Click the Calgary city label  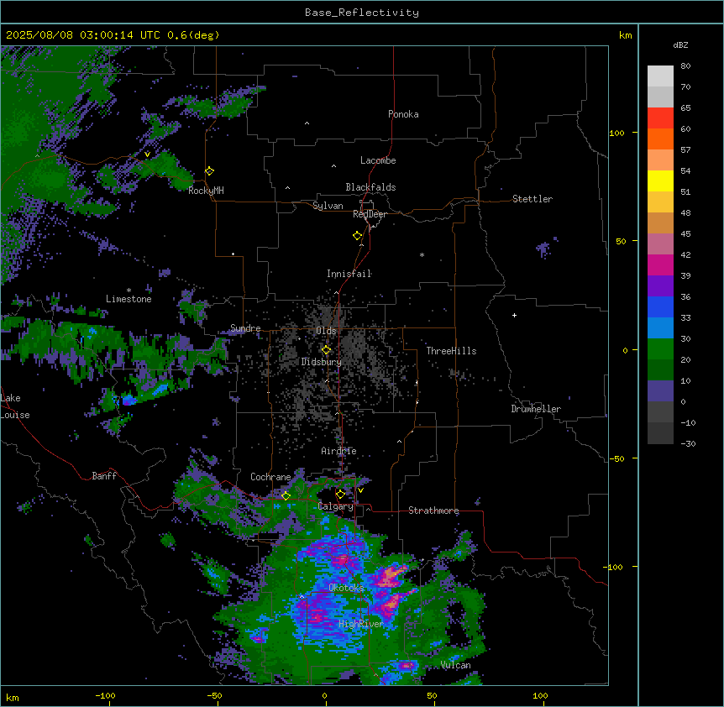point(336,506)
